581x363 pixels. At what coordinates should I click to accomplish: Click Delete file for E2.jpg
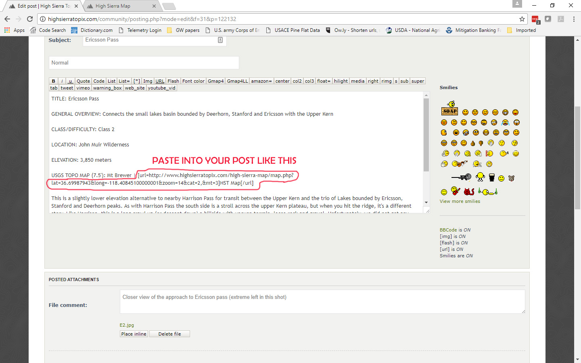point(169,334)
